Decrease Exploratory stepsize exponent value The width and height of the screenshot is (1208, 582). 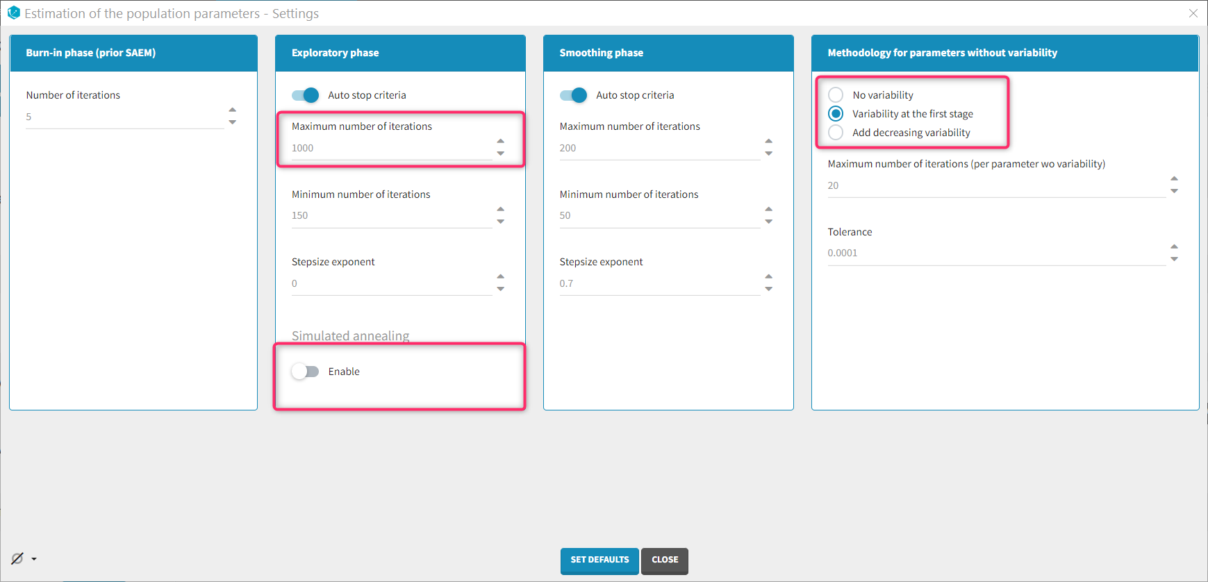pos(501,289)
